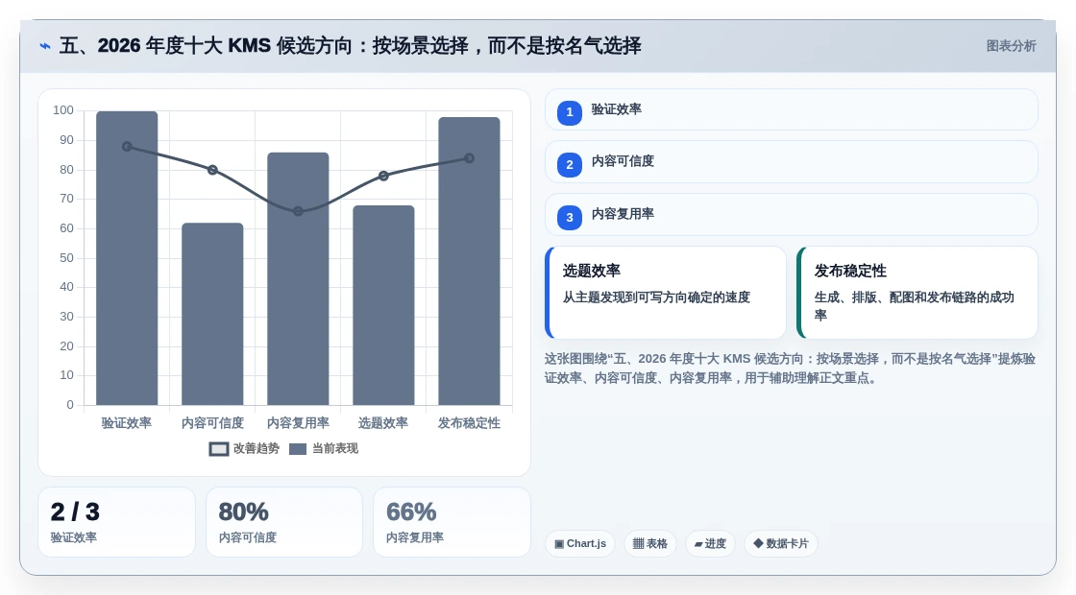Toggle the 改善趋势 legend entry
This screenshot has height=595, width=1076.
[x=244, y=449]
